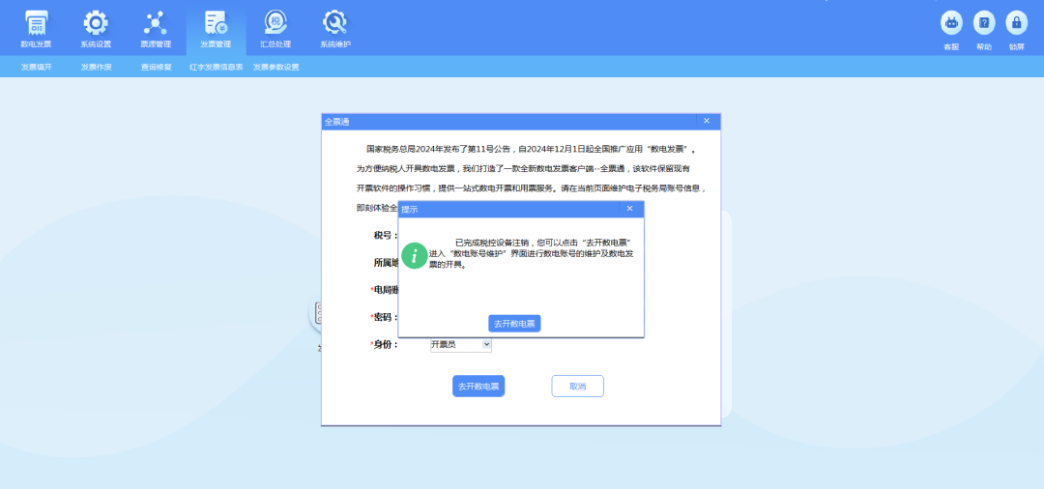1044x489 pixels.
Task: Open 票源管理 network icon
Action: pos(156,23)
